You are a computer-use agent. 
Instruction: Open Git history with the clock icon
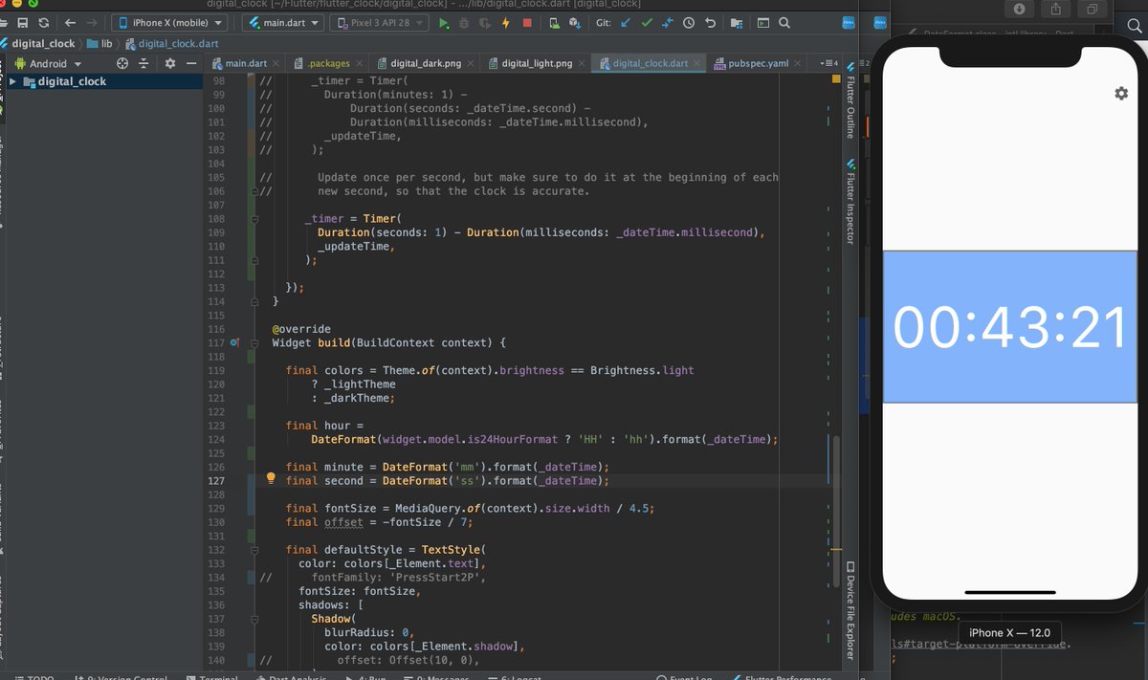689,22
